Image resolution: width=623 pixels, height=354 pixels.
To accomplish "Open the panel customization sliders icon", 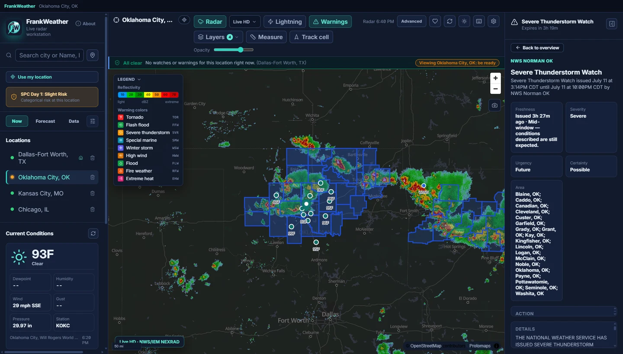I will click(93, 121).
